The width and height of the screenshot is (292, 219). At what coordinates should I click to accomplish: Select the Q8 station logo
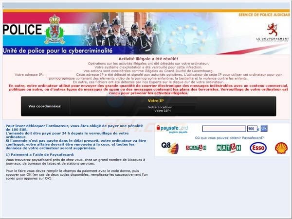point(170,148)
